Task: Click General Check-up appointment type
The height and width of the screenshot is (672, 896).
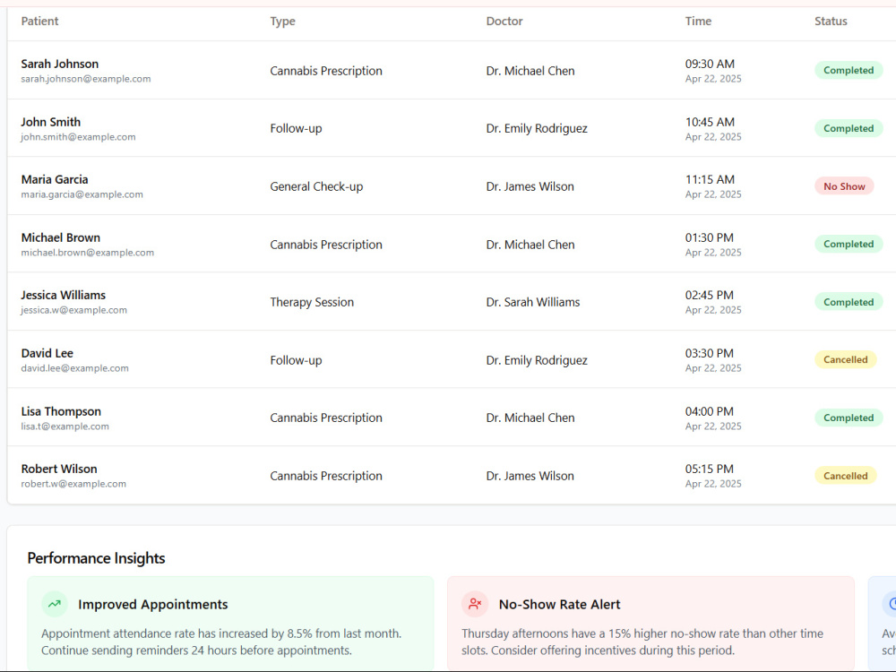Action: [316, 186]
